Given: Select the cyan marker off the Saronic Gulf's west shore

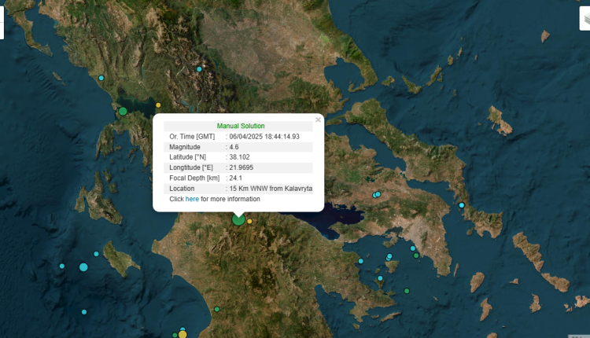Looking at the screenshot, I should tap(361, 261).
